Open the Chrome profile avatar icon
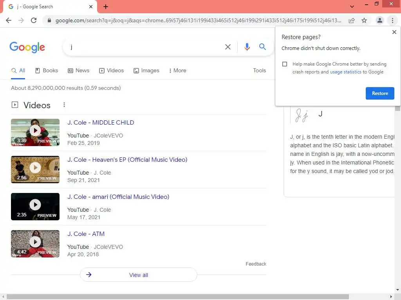This screenshot has width=401, height=300. (380, 20)
